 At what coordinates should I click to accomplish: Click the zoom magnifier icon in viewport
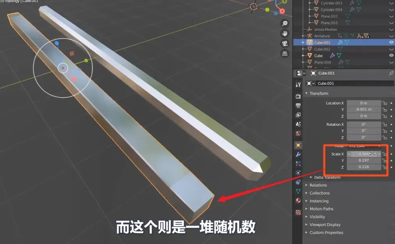click(285, 23)
